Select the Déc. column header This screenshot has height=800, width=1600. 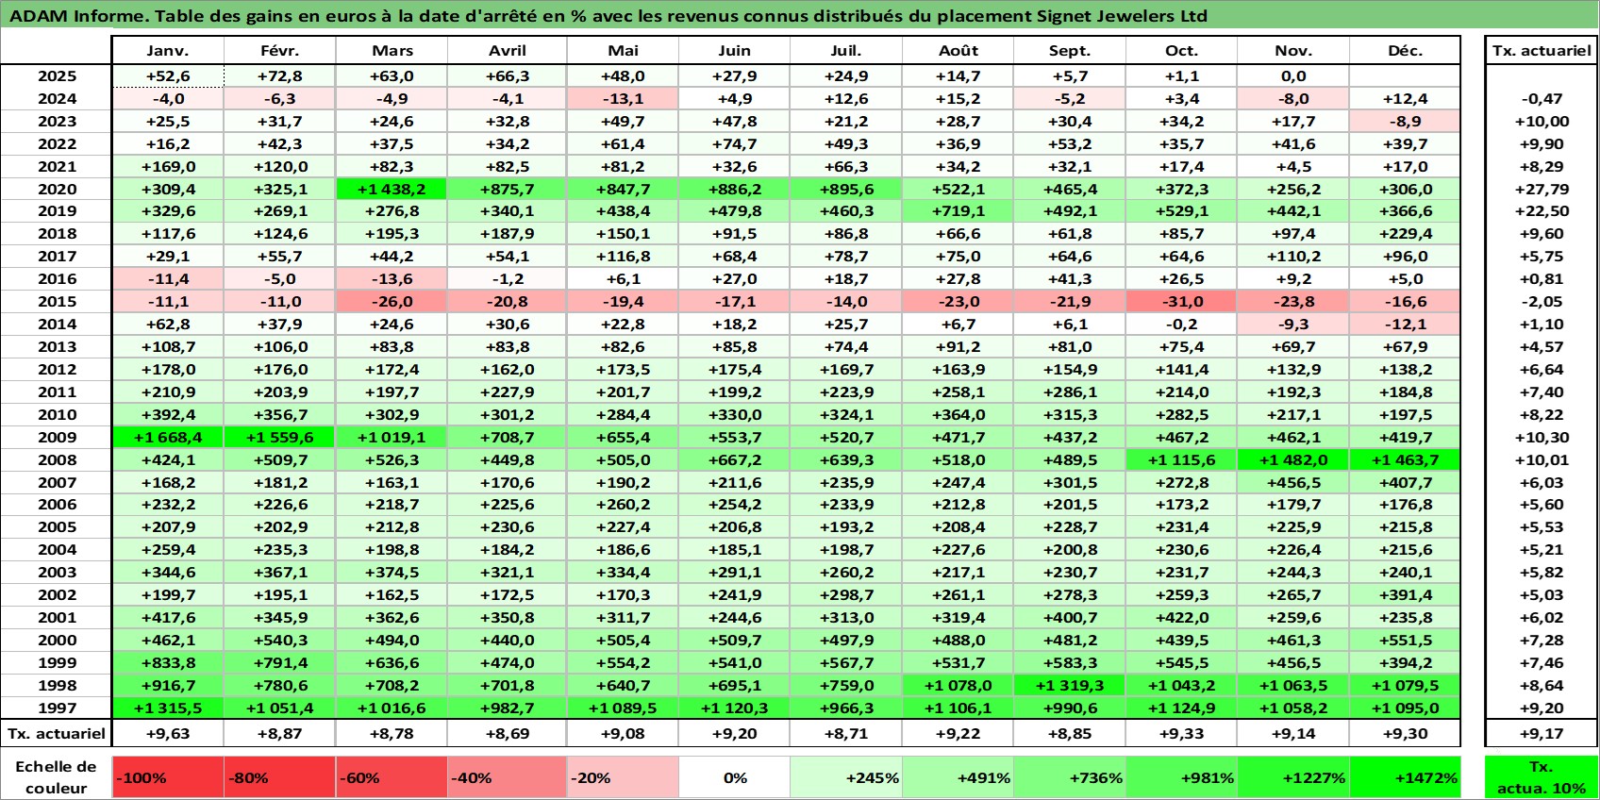coord(1405,51)
